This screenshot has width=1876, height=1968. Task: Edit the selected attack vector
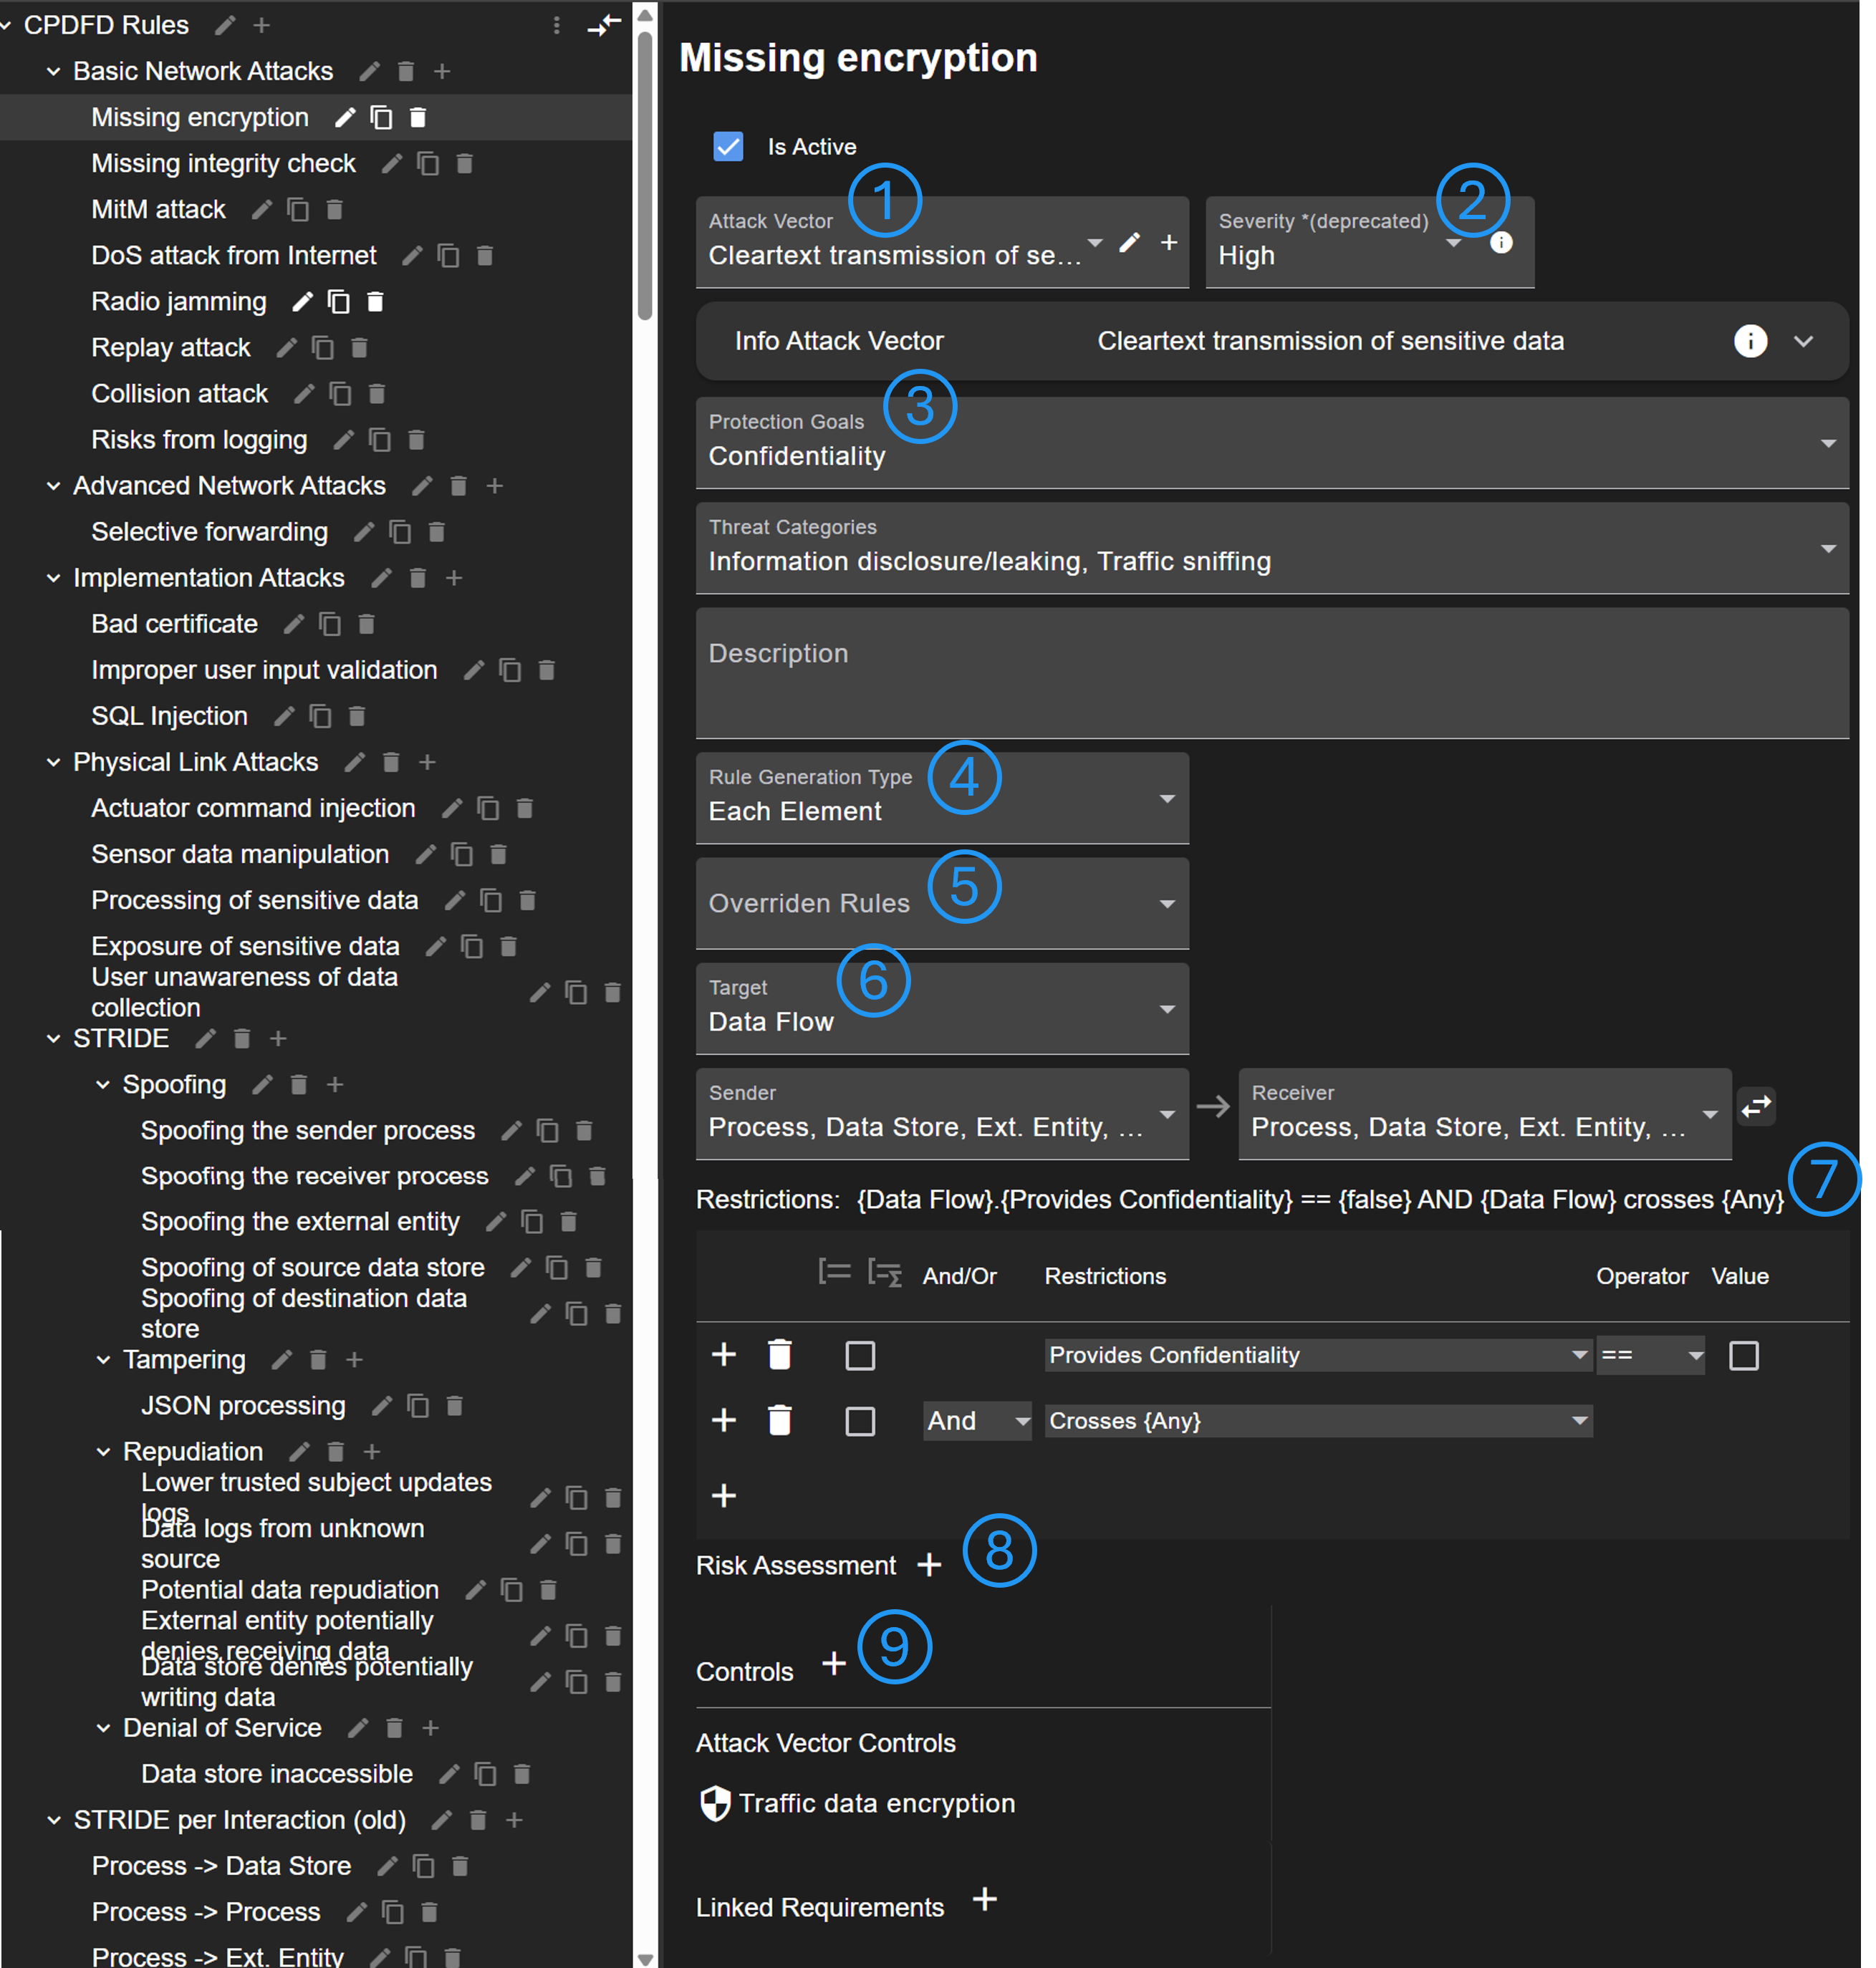coord(1129,242)
